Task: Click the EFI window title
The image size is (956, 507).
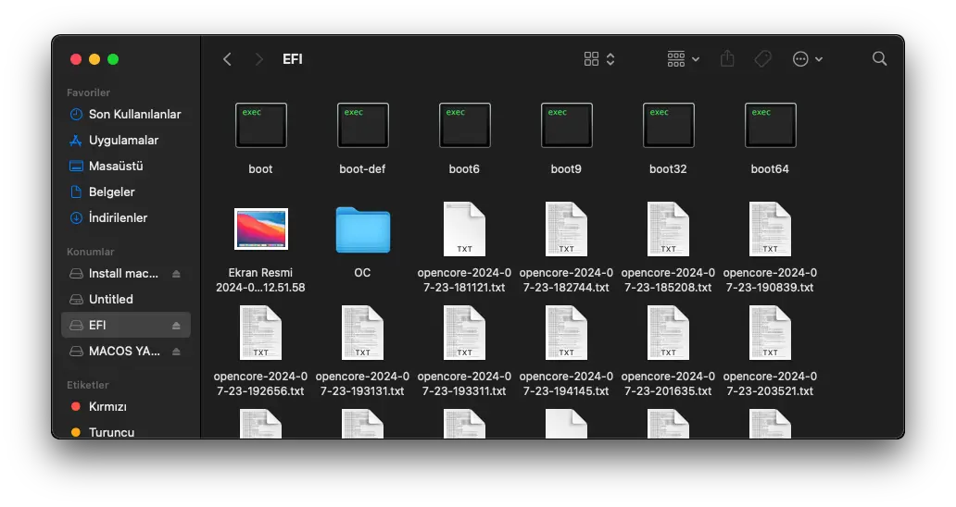Action: point(293,59)
